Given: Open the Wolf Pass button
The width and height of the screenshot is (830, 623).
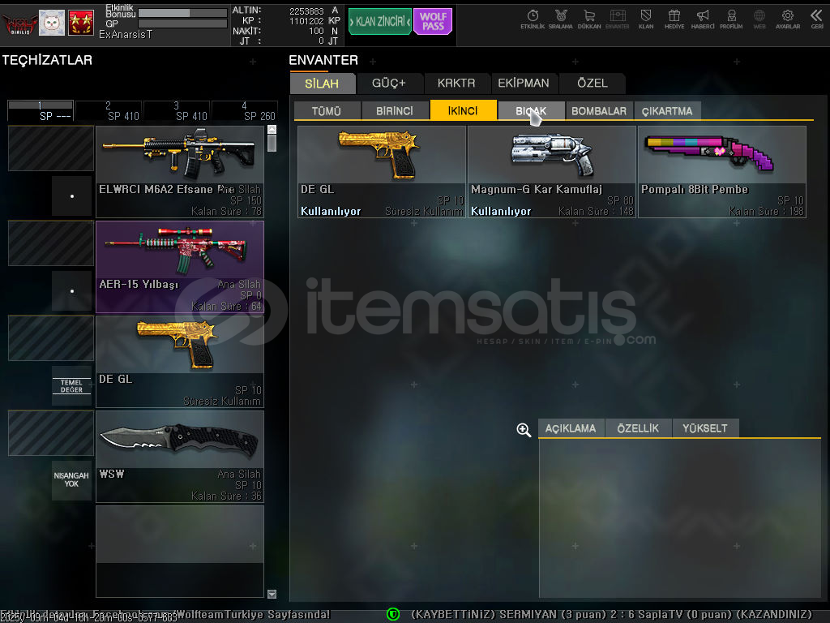Looking at the screenshot, I should click(x=433, y=21).
